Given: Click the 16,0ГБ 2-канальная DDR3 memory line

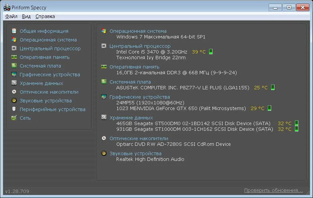Looking at the screenshot, I should (177, 73).
